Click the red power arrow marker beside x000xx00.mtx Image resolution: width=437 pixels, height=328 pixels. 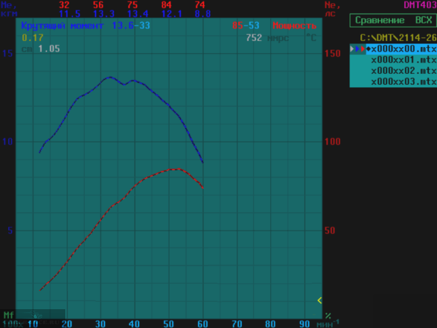pos(362,49)
